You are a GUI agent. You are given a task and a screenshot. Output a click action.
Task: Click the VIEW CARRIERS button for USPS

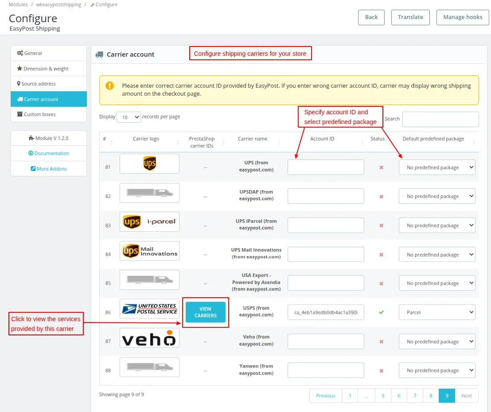pyautogui.click(x=205, y=312)
